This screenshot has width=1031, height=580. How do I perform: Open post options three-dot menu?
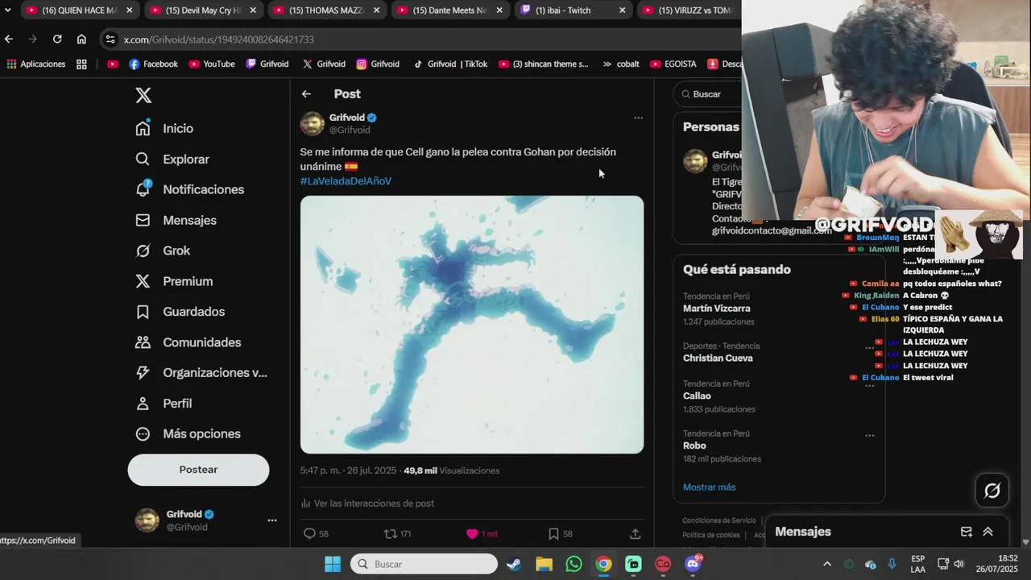point(638,118)
